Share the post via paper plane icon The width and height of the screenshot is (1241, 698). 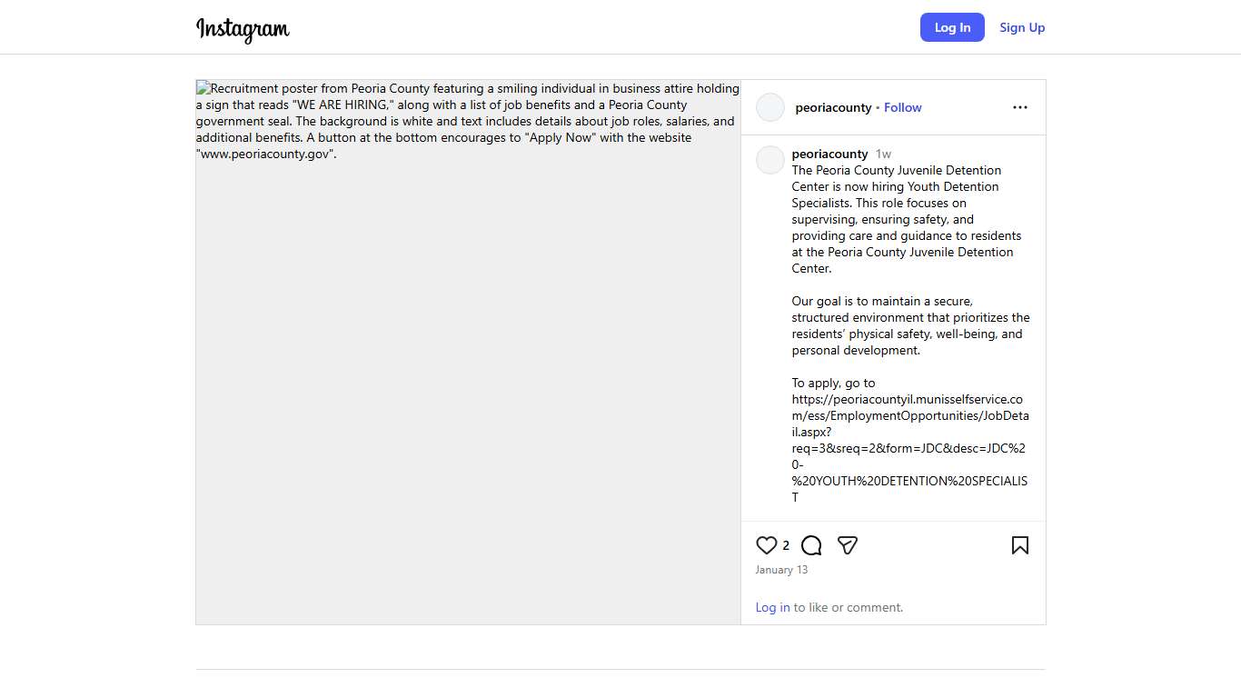(848, 545)
